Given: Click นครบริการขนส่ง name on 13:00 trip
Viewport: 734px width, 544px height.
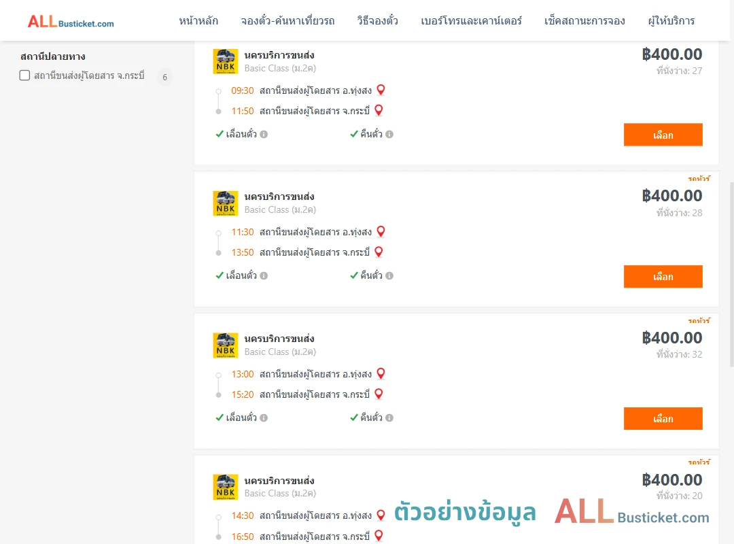Looking at the screenshot, I should point(279,339).
